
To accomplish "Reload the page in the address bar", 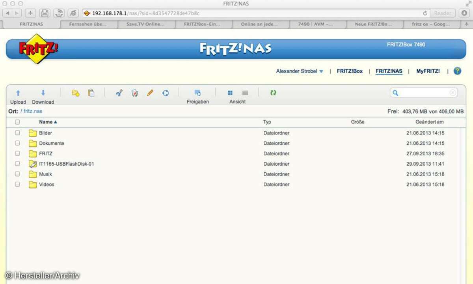I will click(x=425, y=13).
